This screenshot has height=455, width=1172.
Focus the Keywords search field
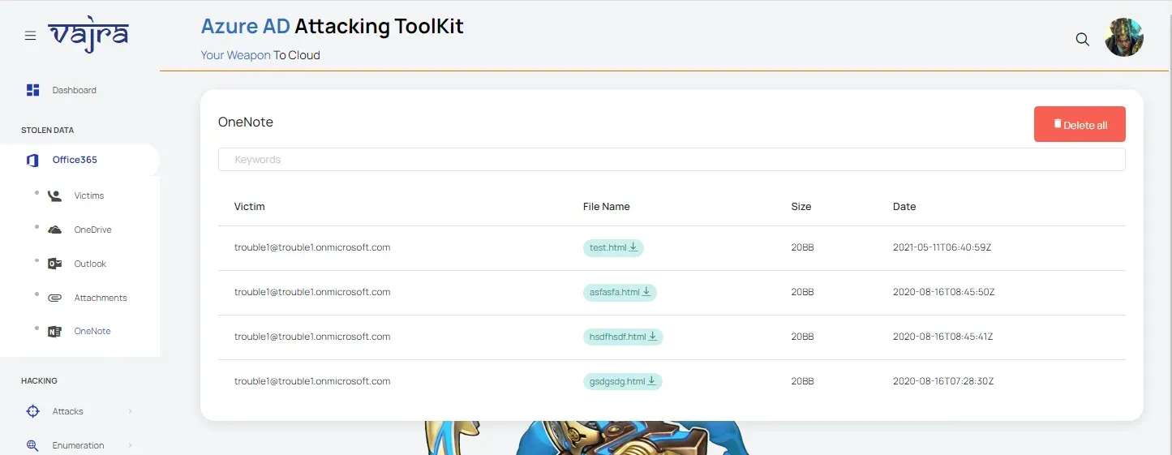[672, 160]
